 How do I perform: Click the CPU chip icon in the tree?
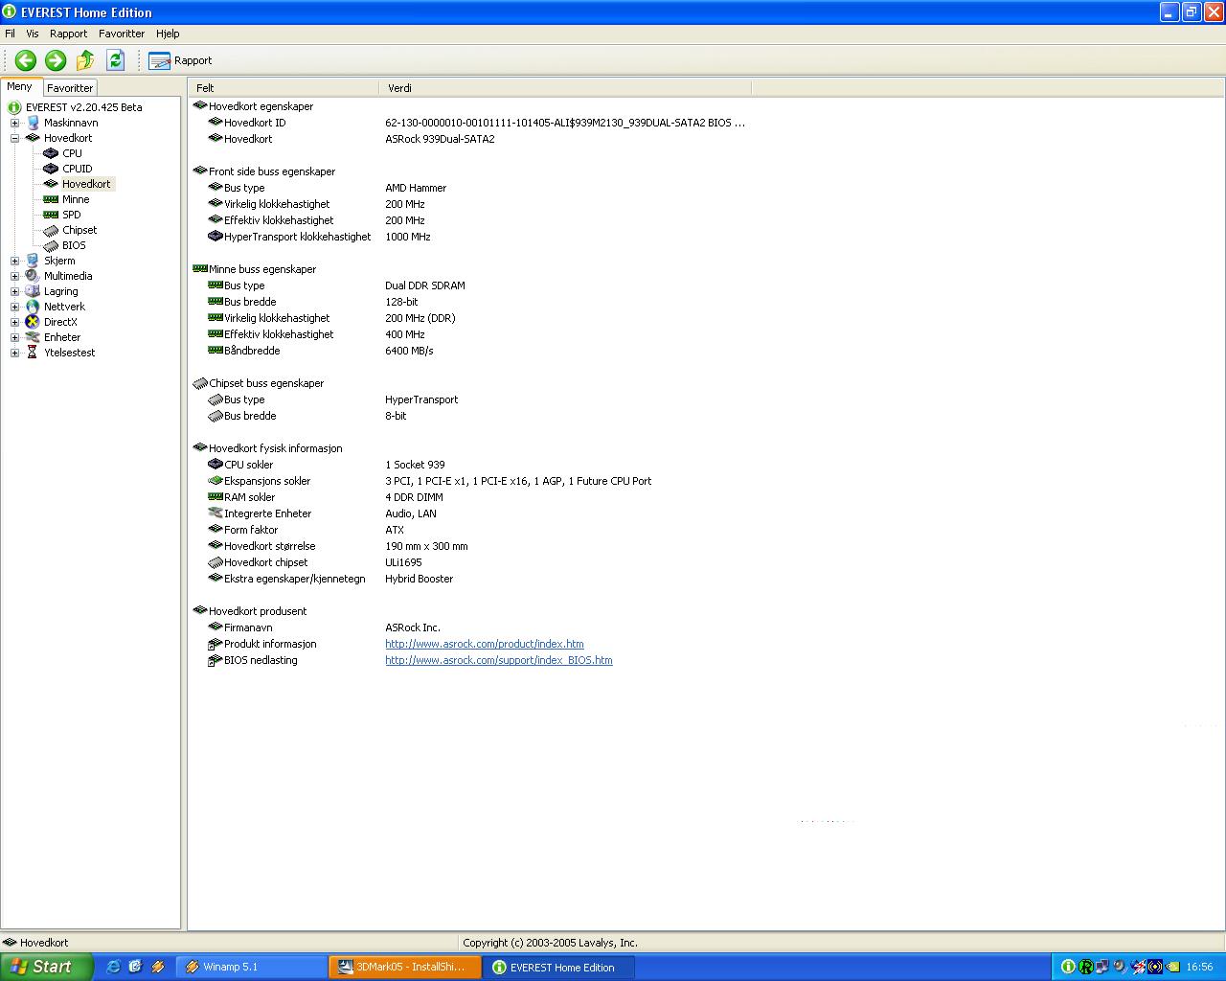(x=51, y=153)
